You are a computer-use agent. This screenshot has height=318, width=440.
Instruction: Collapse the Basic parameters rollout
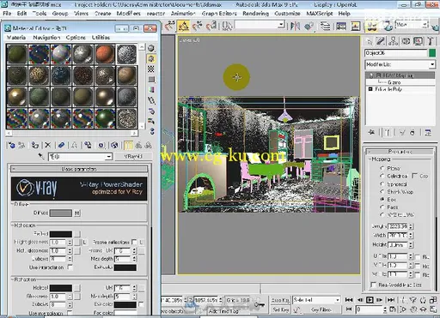79,169
